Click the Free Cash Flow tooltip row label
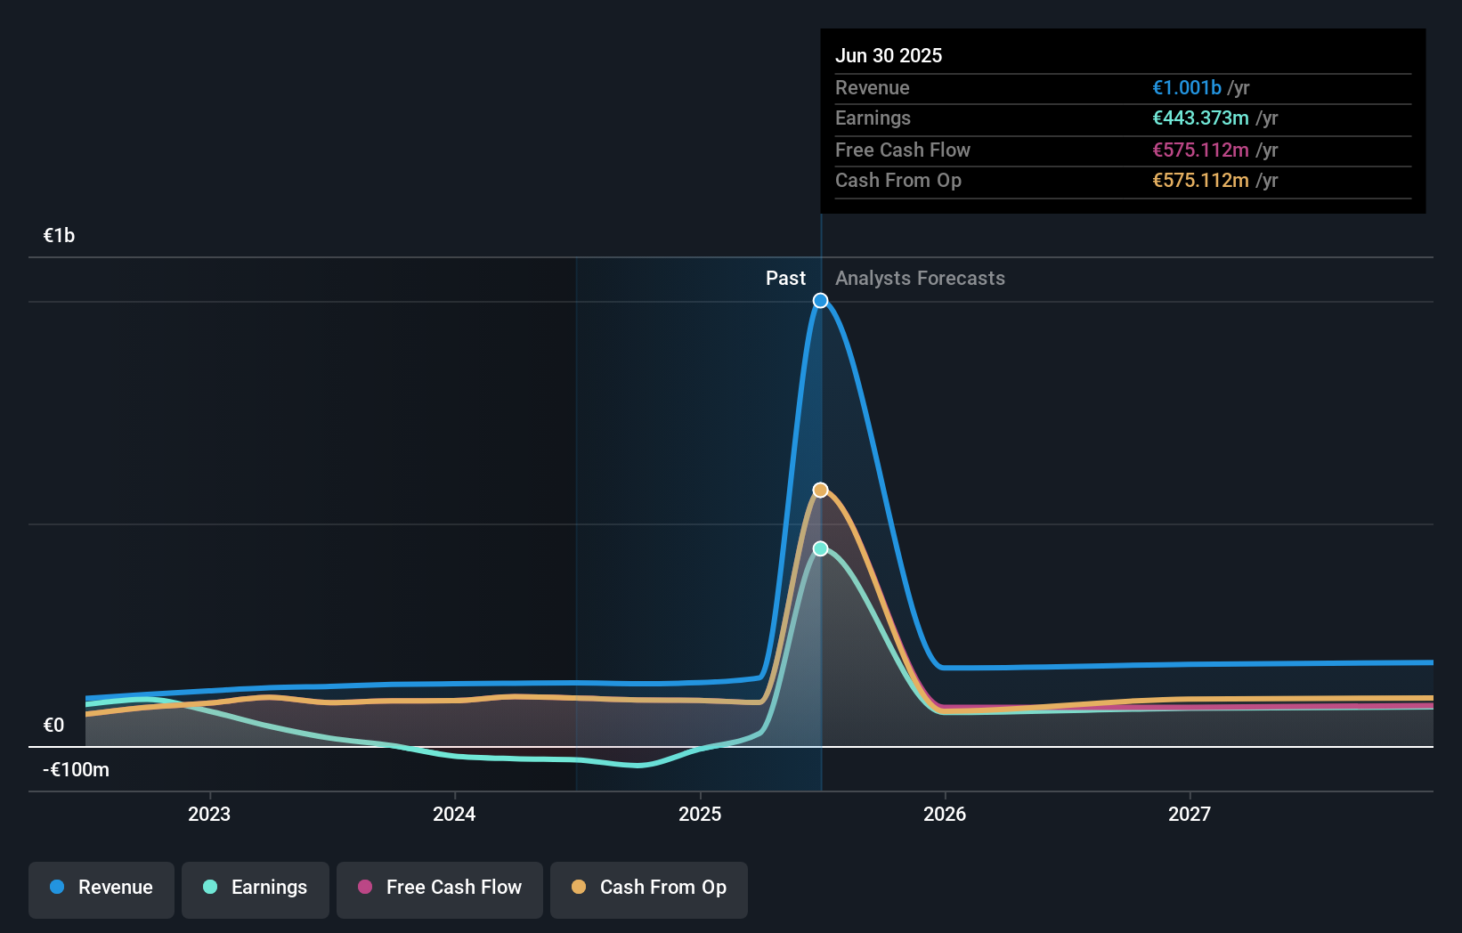The width and height of the screenshot is (1462, 933). pyautogui.click(x=903, y=150)
